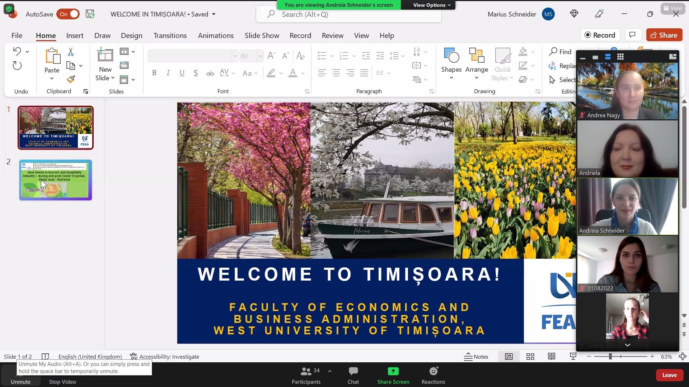The image size is (689, 387).
Task: Start Slide Show from status bar
Action: 573,357
